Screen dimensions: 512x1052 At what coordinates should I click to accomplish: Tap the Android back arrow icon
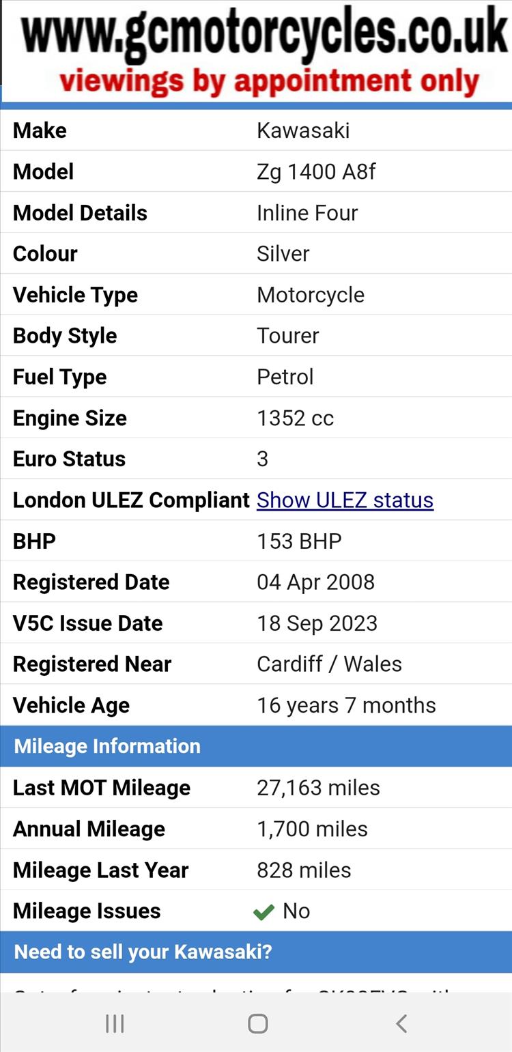point(401,1023)
